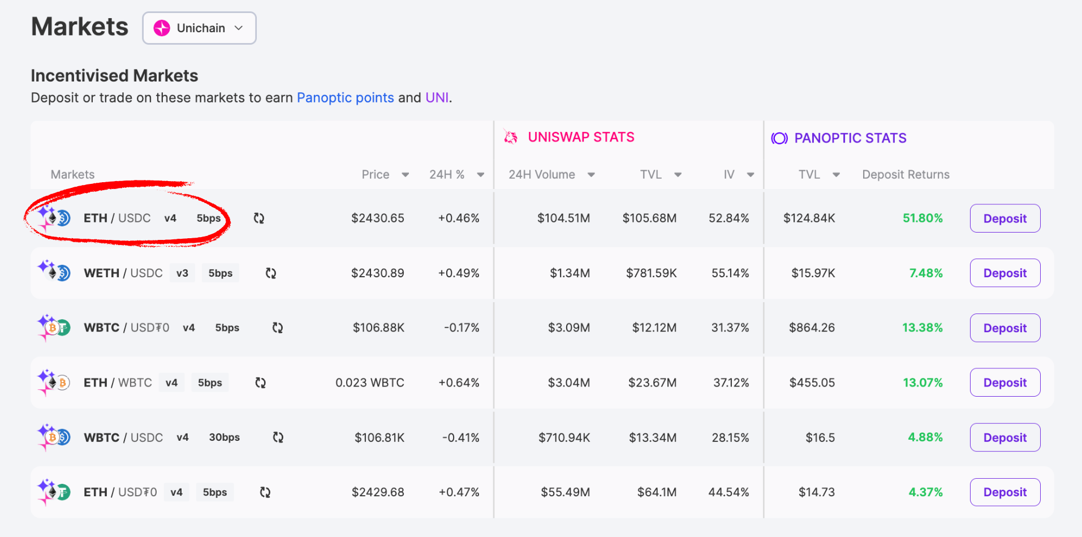Click the 31.37% IV cell
This screenshot has height=537, width=1082.
(x=730, y=328)
